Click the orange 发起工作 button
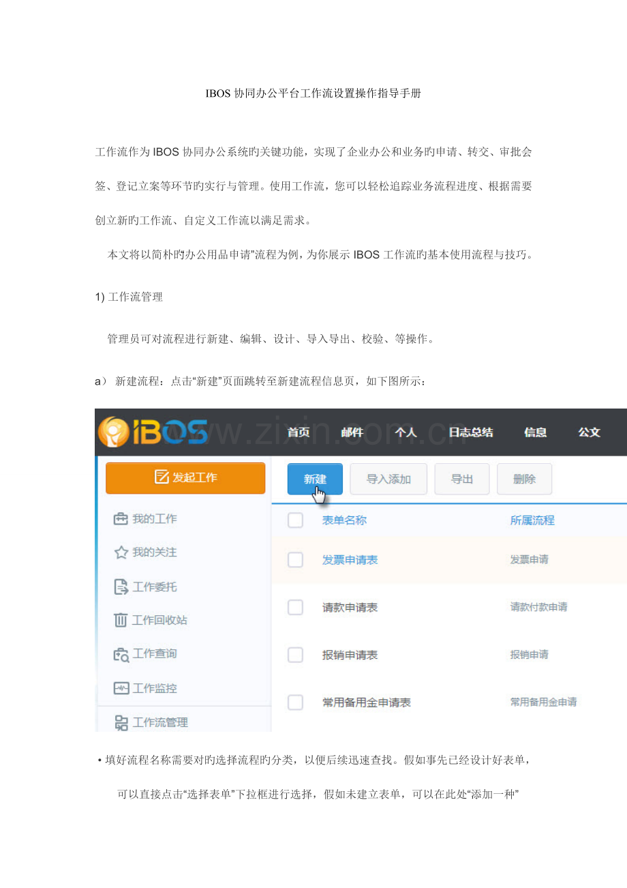 click(x=185, y=477)
